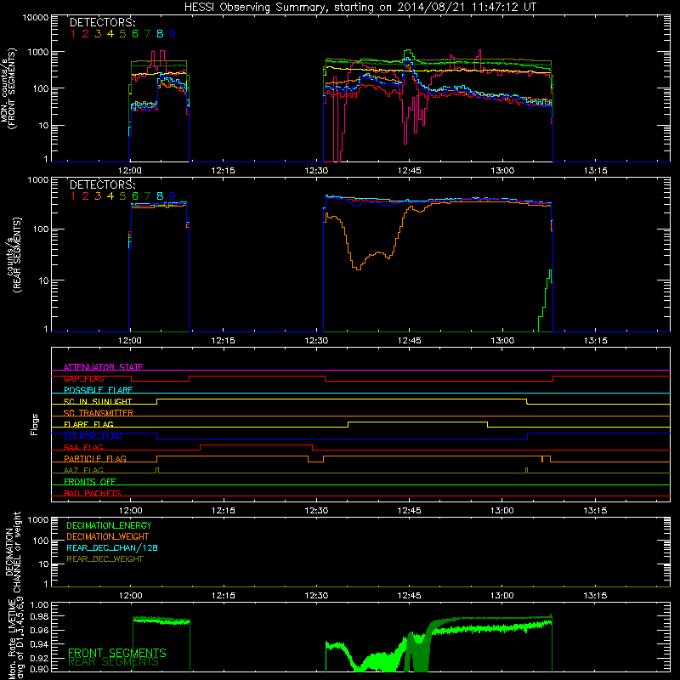The width and height of the screenshot is (680, 680).
Task: Select detector 8 in front segments legend
Action: [x=160, y=34]
